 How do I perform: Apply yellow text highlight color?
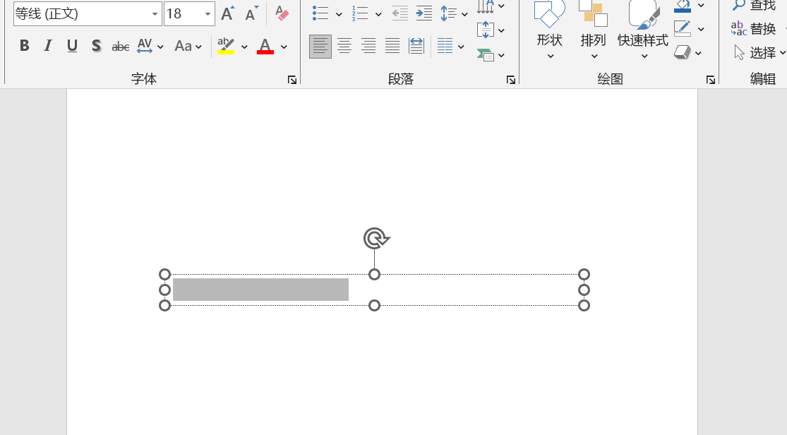click(x=226, y=46)
